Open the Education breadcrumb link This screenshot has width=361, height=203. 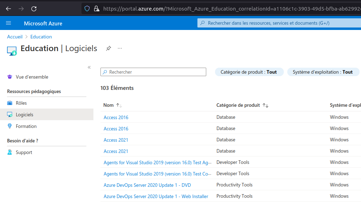coord(41,37)
